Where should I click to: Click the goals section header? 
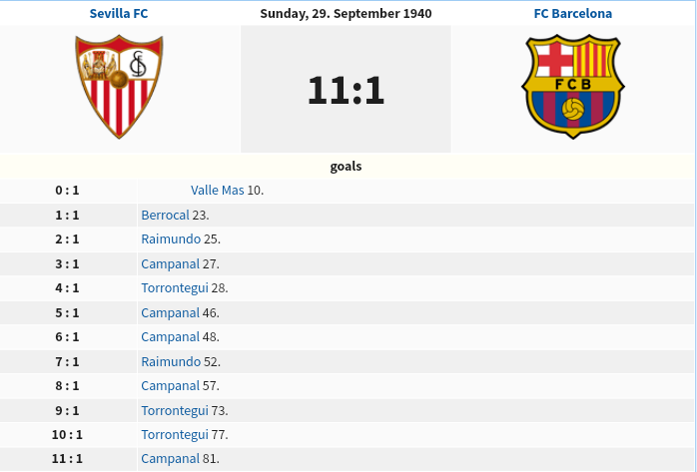pos(346,166)
